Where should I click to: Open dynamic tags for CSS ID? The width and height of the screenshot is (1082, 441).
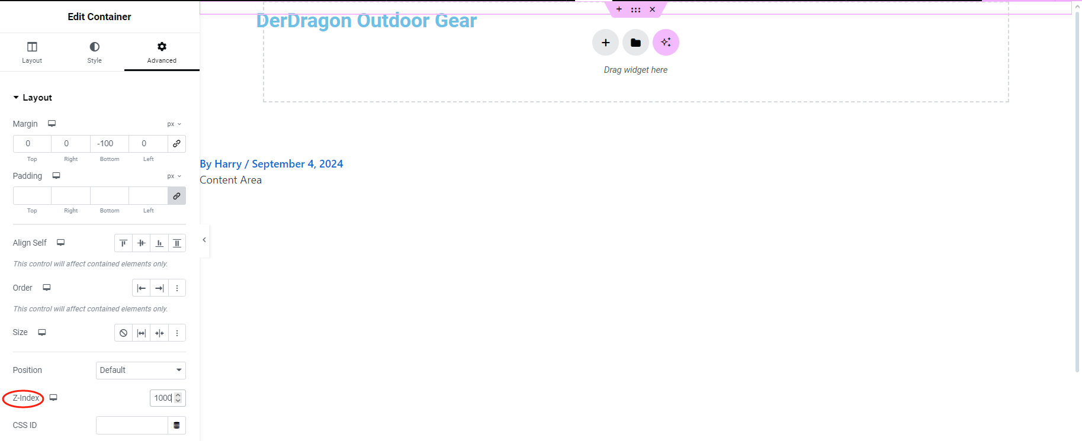tap(176, 426)
